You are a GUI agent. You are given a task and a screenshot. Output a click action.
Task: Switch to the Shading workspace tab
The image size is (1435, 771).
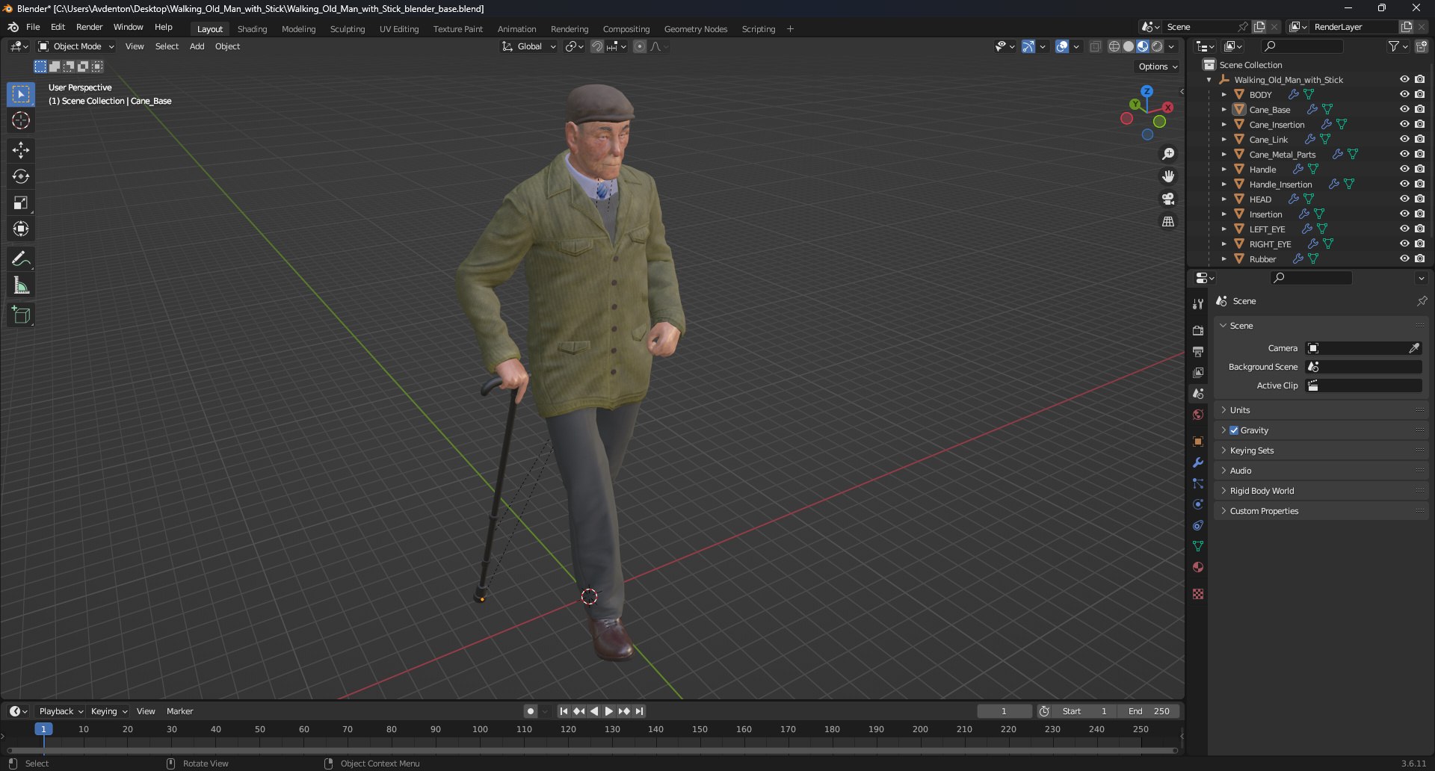coord(252,29)
